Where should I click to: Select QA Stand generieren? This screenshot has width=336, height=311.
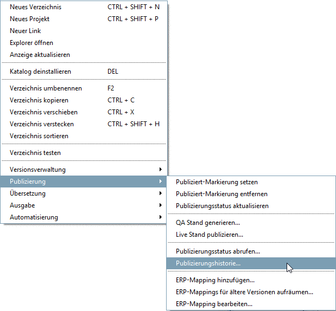(x=208, y=223)
